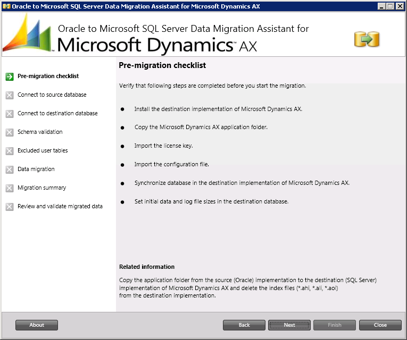The height and width of the screenshot is (340, 407).
Task: Go to the Data migration step
Action: (x=36, y=169)
